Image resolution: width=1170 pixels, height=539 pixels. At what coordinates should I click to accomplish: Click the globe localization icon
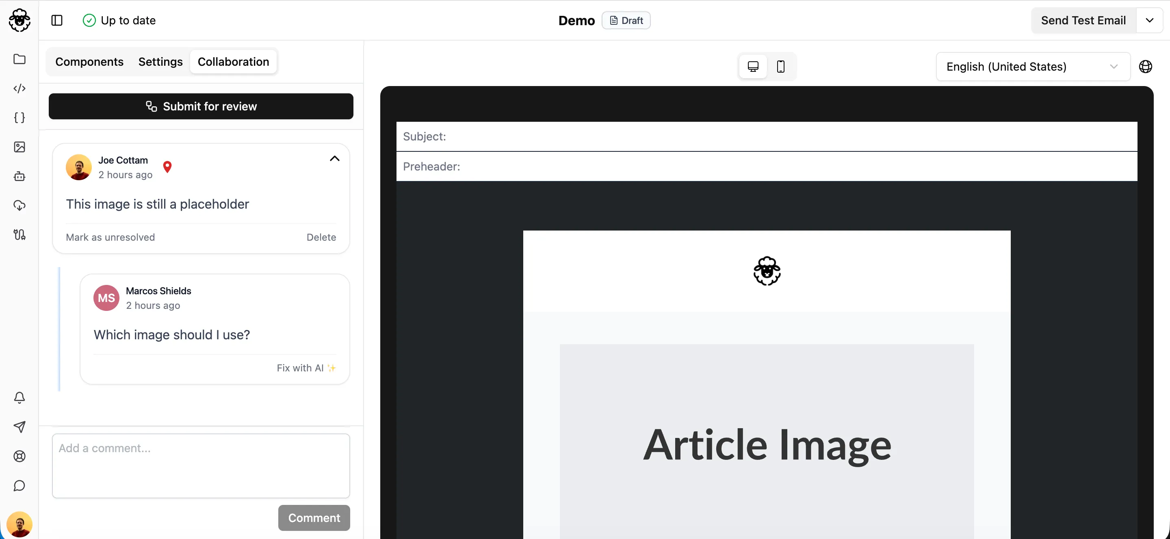pyautogui.click(x=1145, y=67)
